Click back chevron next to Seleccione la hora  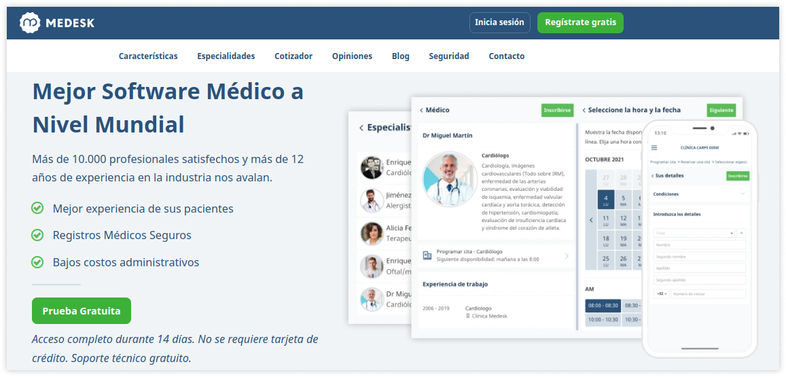[x=584, y=110]
